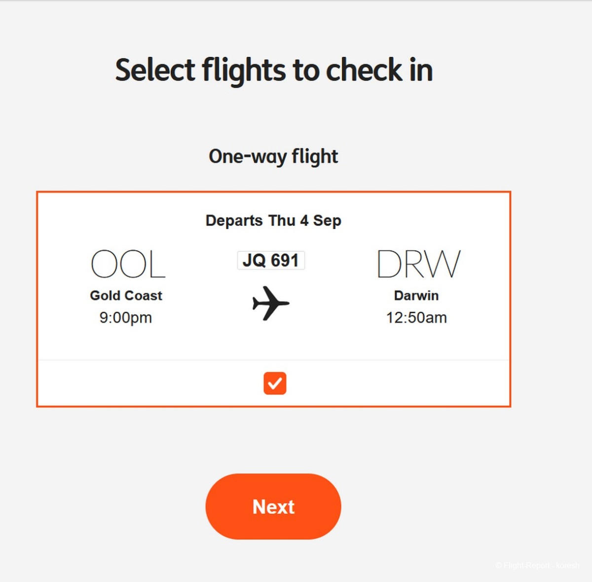
Task: Click the Gold Coast city label
Action: pyautogui.click(x=126, y=295)
